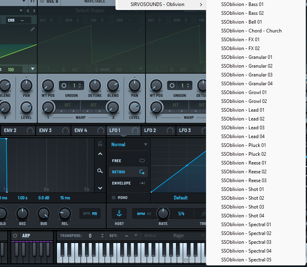
Task: Click LFO 1 modulation source circle
Action: (x=135, y=130)
